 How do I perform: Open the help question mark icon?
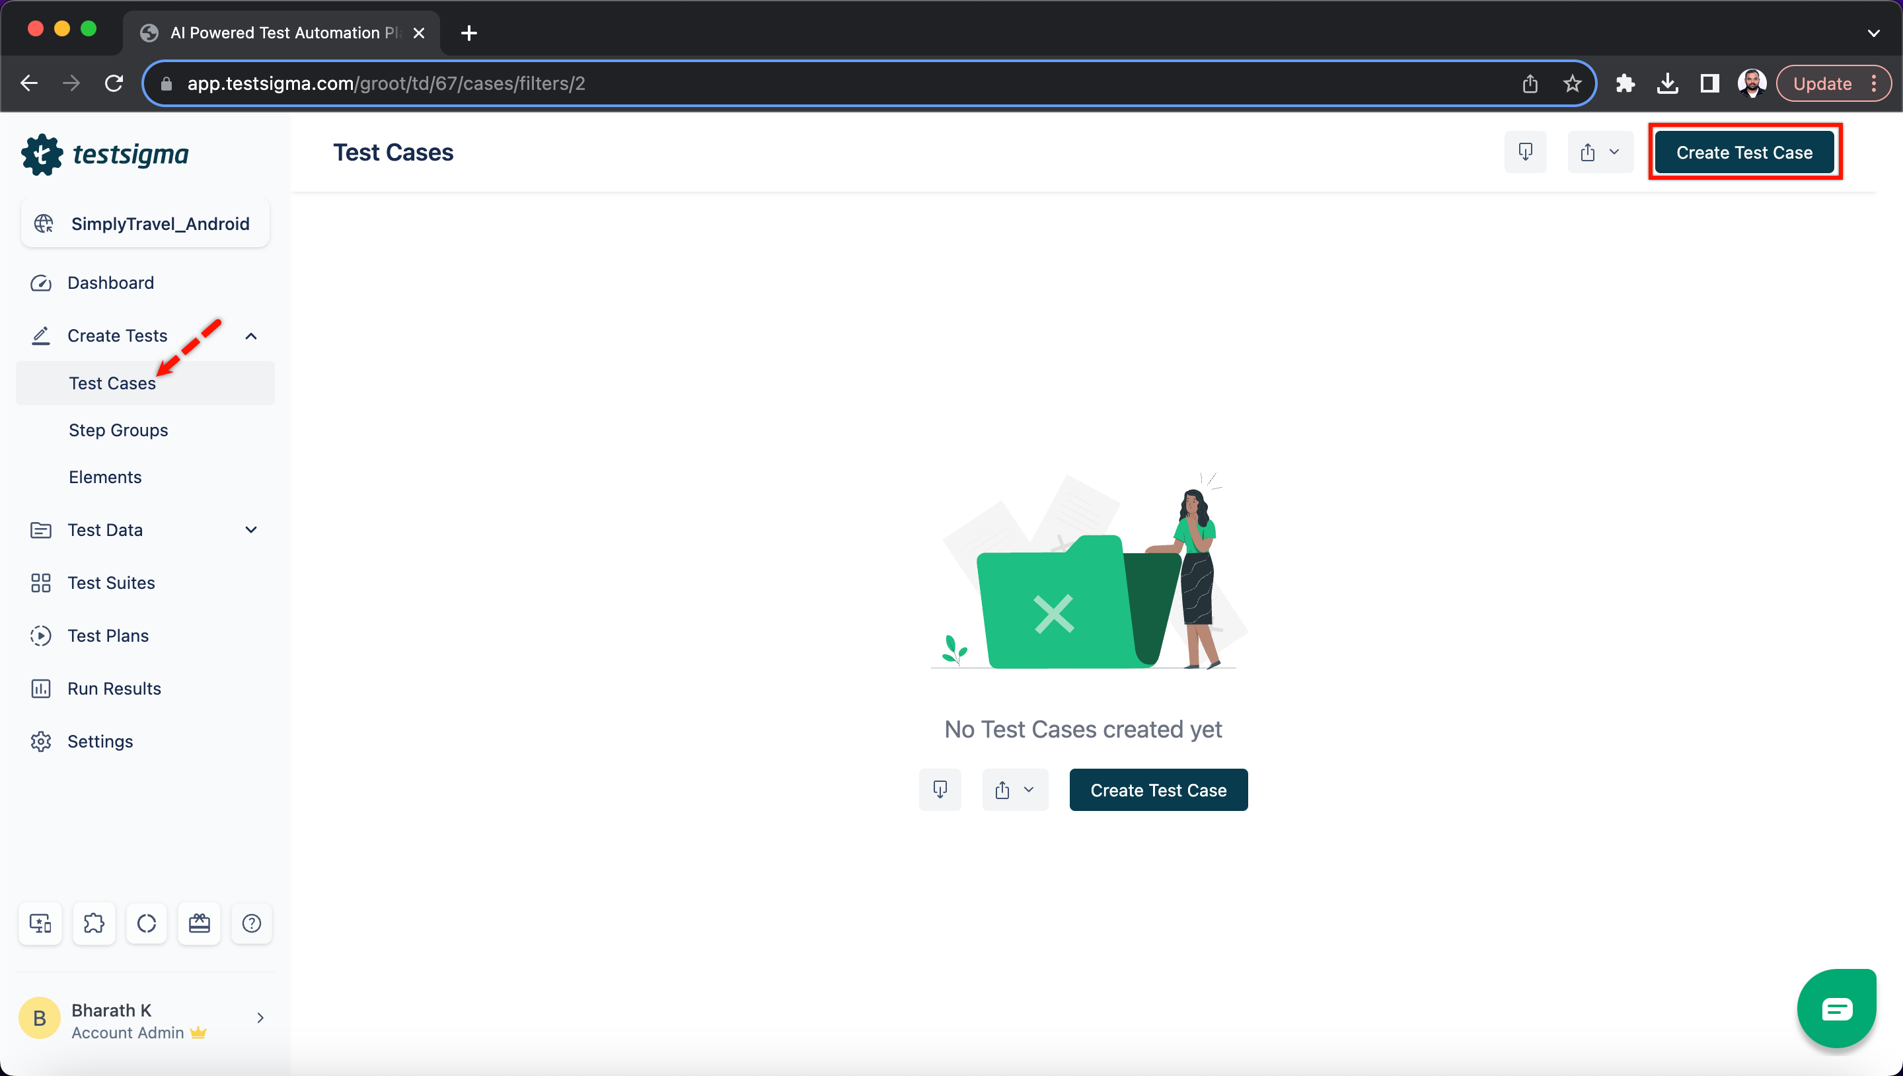click(x=252, y=923)
